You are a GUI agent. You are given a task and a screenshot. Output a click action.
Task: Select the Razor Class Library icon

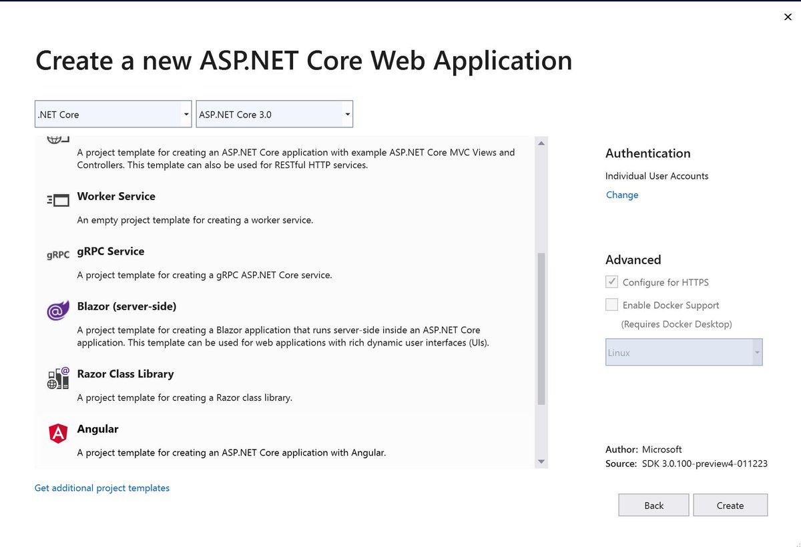(x=58, y=378)
